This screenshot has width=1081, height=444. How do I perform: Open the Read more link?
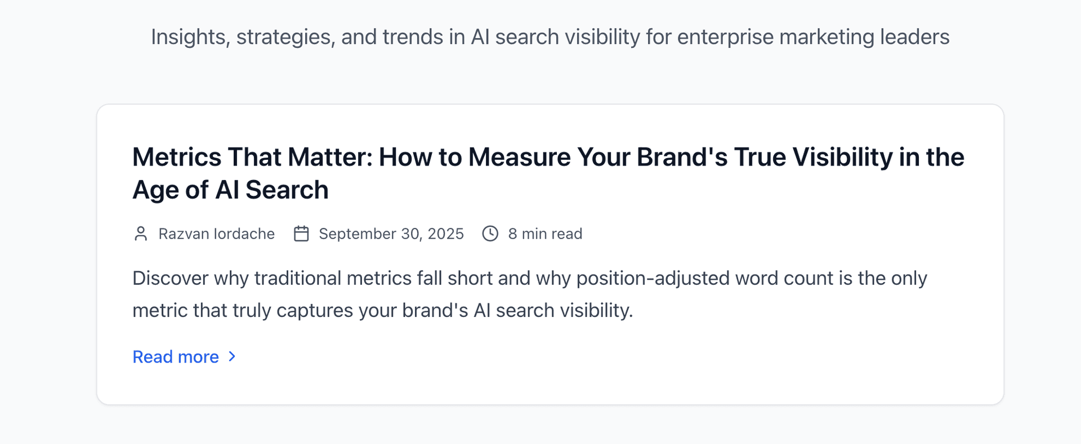coord(176,357)
